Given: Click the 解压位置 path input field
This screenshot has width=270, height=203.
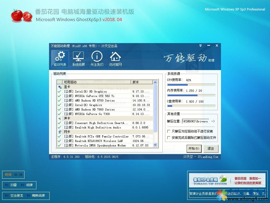Looking at the screenshot, I should point(195,121).
